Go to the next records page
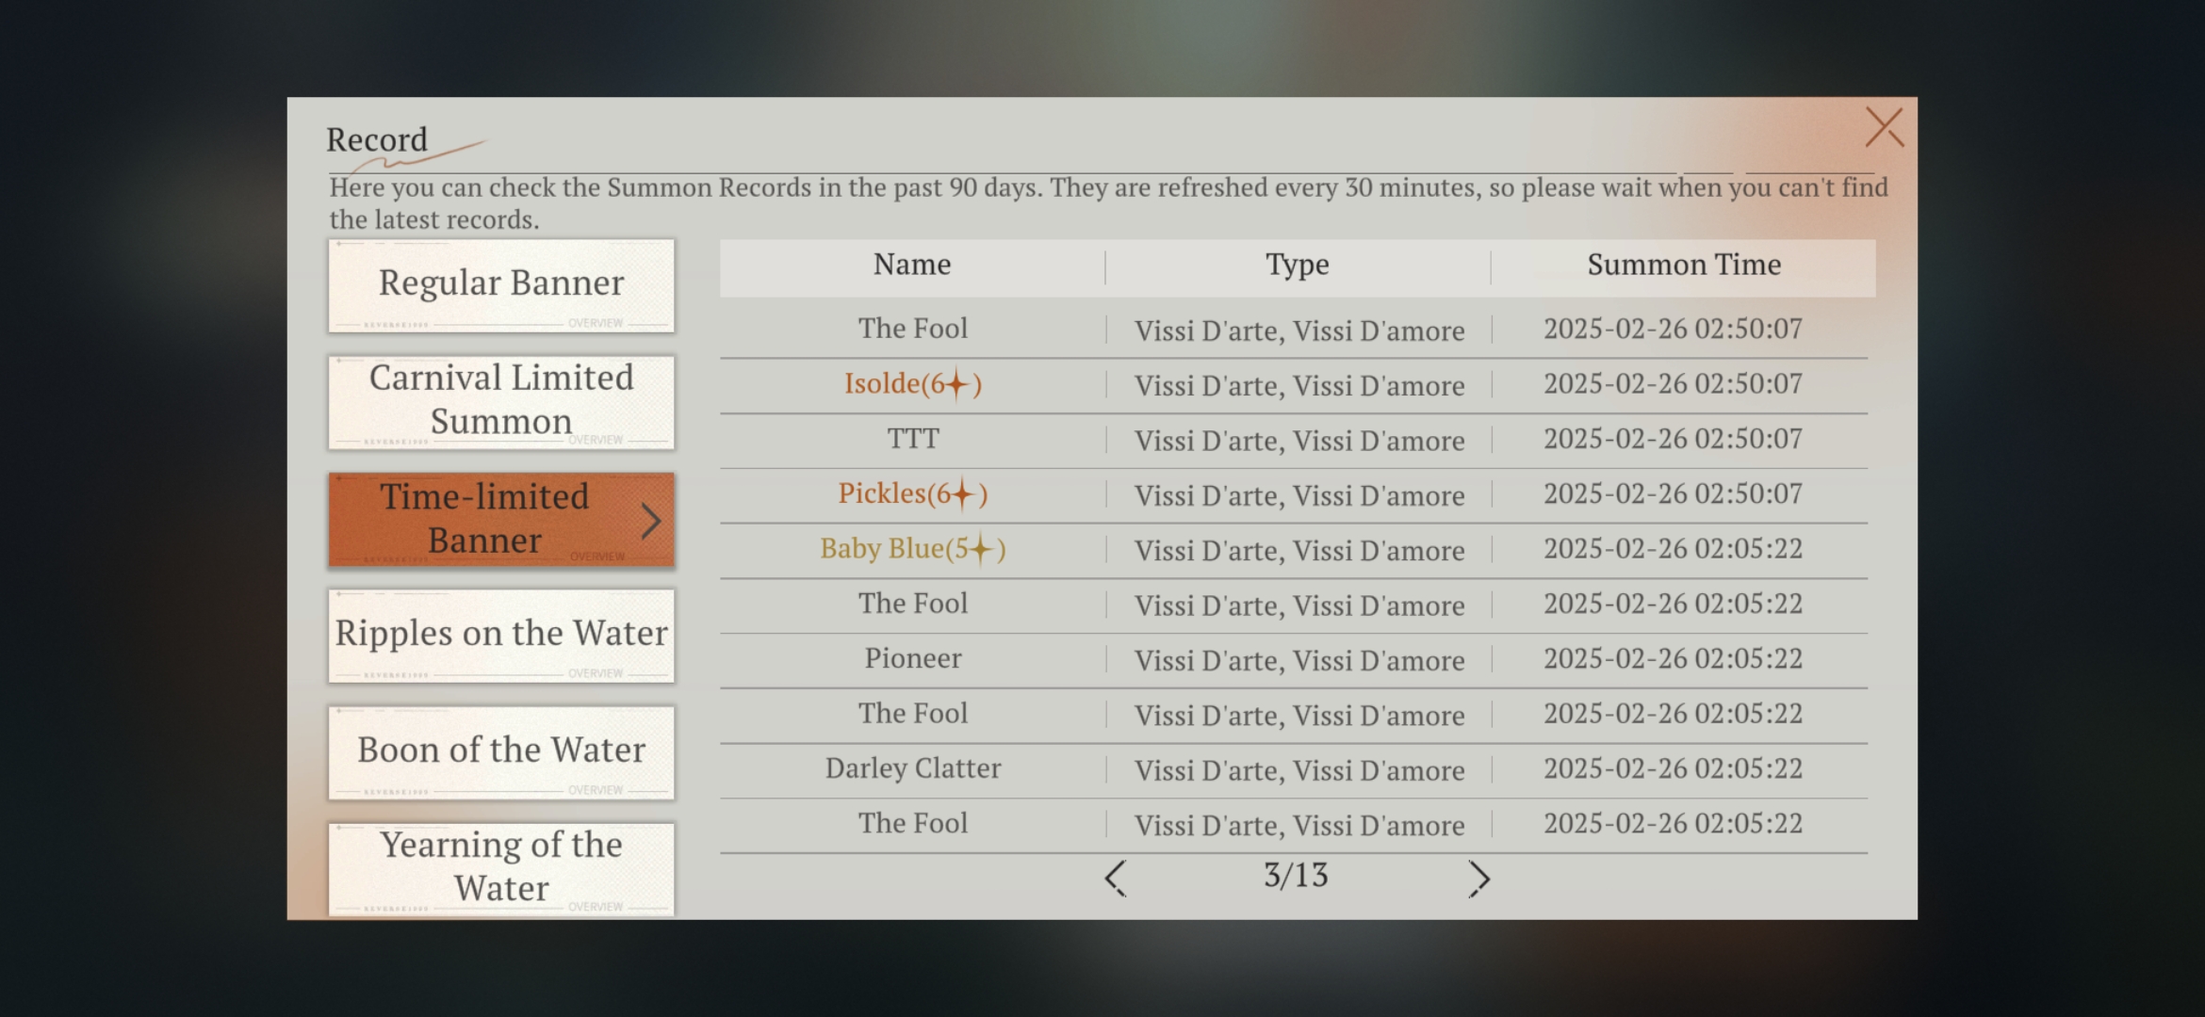 pos(1478,878)
